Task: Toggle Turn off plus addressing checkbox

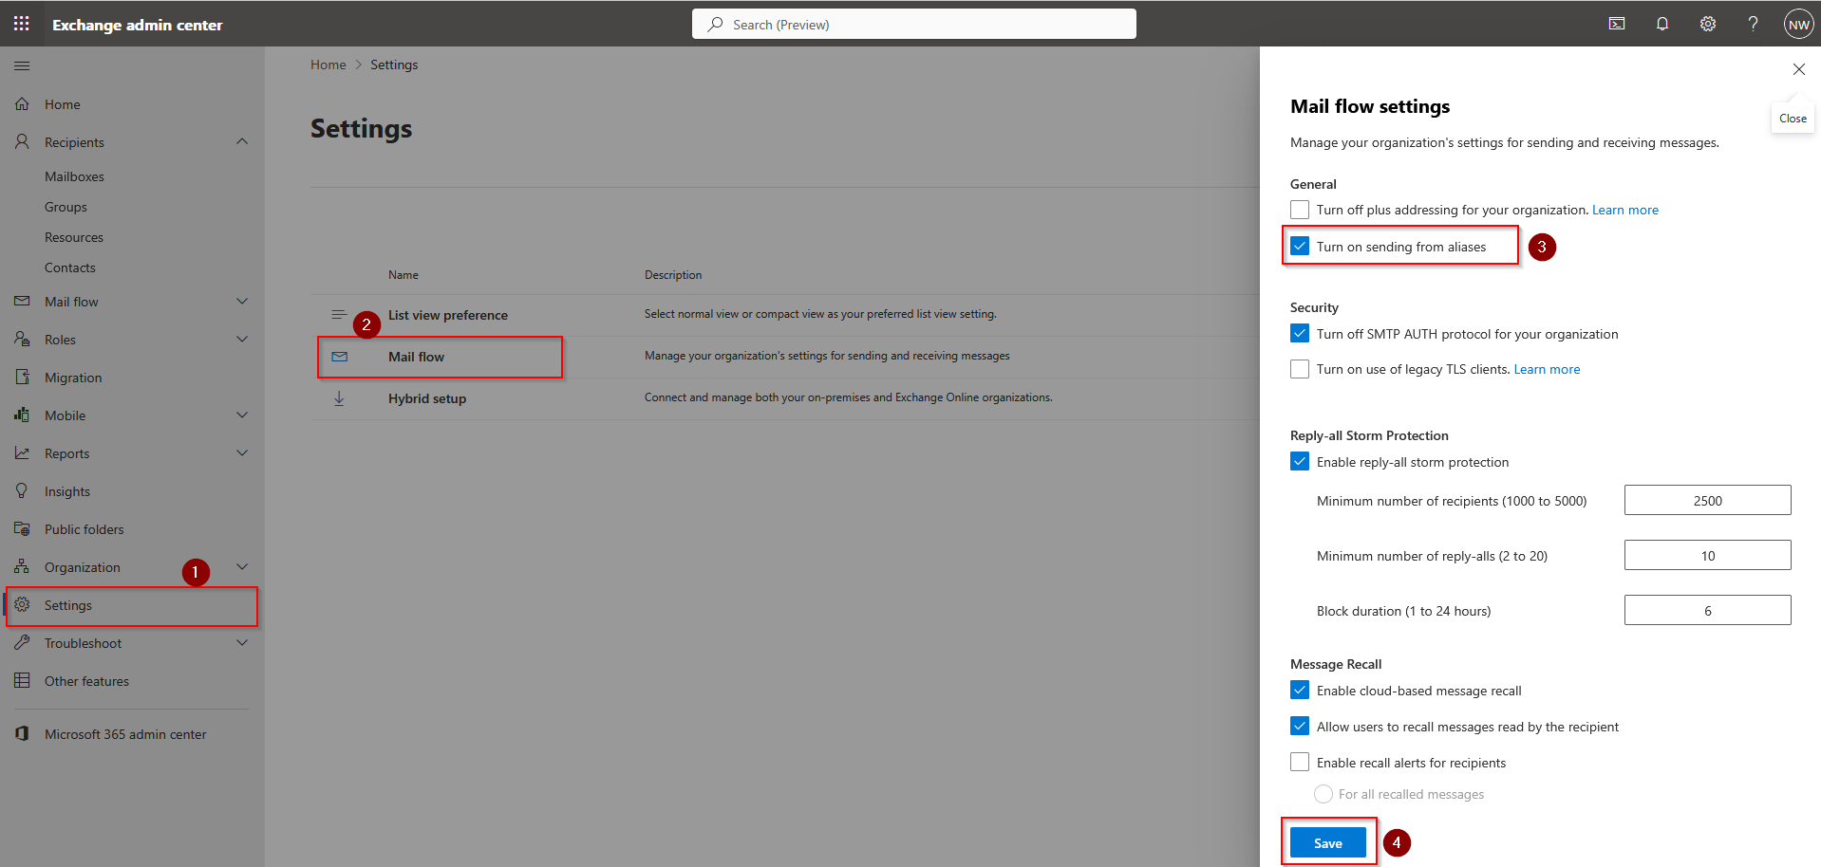Action: pyautogui.click(x=1300, y=210)
